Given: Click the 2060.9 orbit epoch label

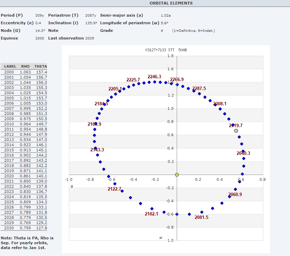Looking at the screenshot, I should pyautogui.click(x=235, y=194).
